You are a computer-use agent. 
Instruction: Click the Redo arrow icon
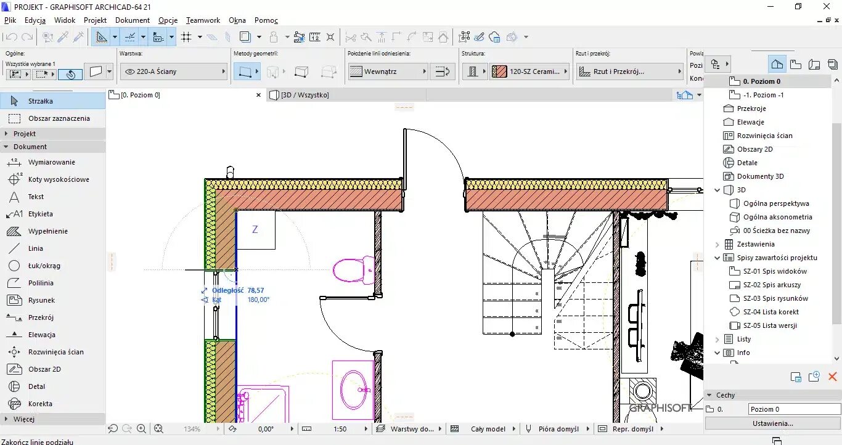point(27,37)
